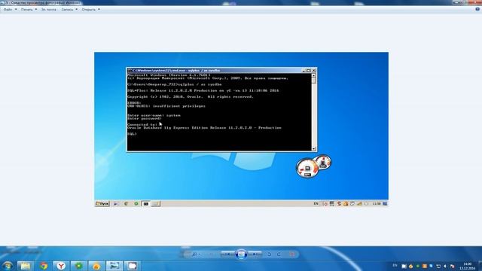Click the pictured console scrollbar up arrow
Viewport: 482px width, 271px height.
click(x=314, y=75)
